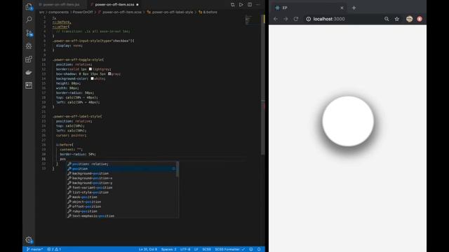The height and width of the screenshot is (252, 449).
Task: Split the editor with the split icon
Action: [250, 5]
